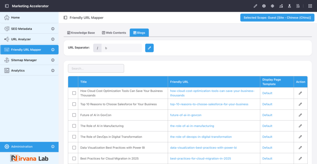Click the pencil edit icon in top bar
The image size is (317, 164).
[255, 6]
